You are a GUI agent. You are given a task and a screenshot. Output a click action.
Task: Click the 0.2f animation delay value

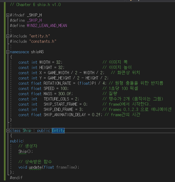click(96, 115)
